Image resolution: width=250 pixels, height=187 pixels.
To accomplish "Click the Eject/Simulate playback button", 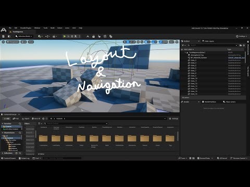I will (76, 36).
